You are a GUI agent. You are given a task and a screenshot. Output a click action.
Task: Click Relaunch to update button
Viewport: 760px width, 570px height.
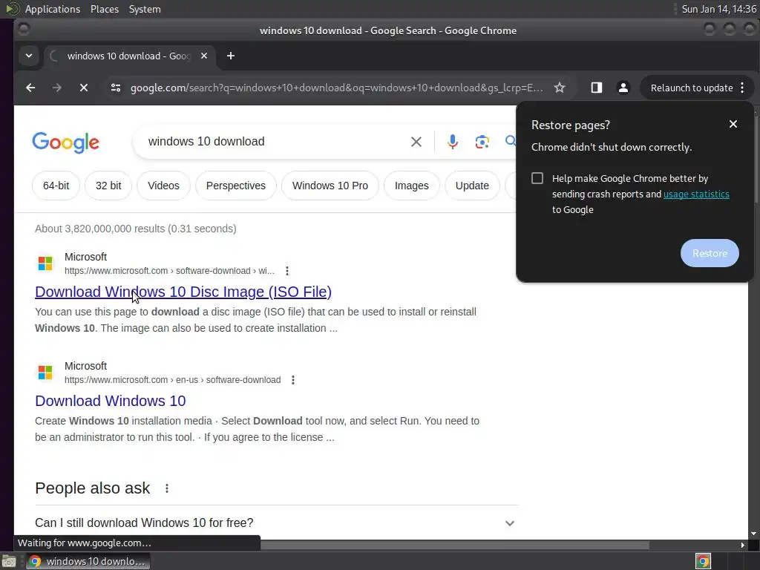click(x=692, y=88)
